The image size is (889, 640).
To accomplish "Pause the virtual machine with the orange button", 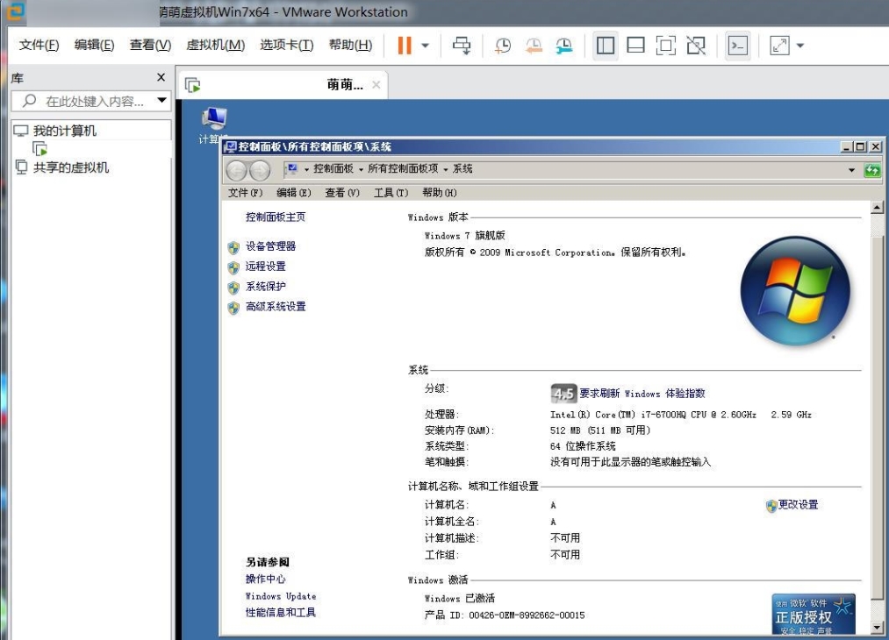I will [405, 46].
